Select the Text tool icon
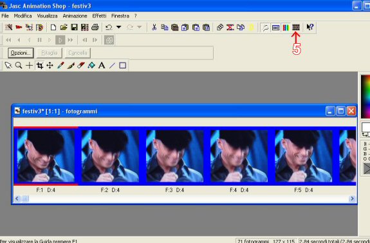 (102, 66)
